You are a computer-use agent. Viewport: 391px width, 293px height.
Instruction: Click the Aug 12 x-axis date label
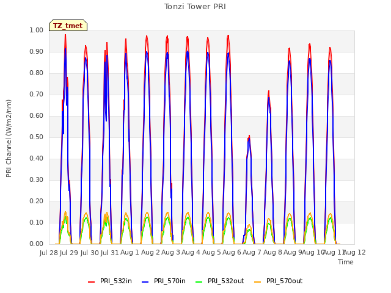354,253
